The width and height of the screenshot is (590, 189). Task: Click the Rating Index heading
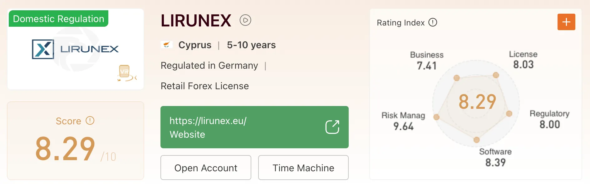click(x=401, y=23)
